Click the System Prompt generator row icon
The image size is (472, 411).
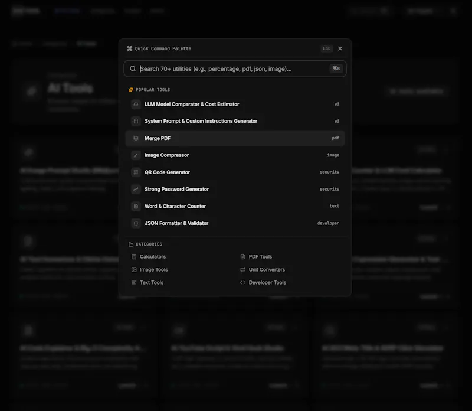coord(136,121)
